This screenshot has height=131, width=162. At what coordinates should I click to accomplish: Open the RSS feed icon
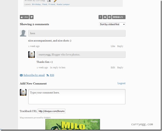click(x=48, y=75)
